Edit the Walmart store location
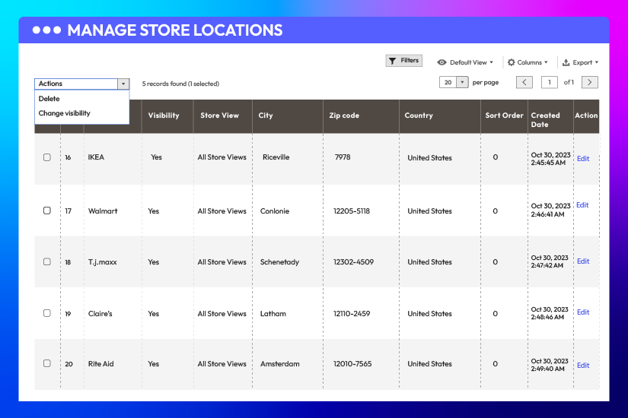 (582, 204)
